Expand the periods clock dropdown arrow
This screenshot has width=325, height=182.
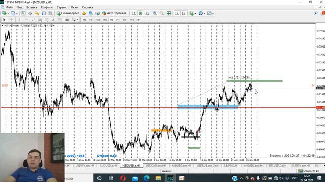pyautogui.click(x=204, y=13)
